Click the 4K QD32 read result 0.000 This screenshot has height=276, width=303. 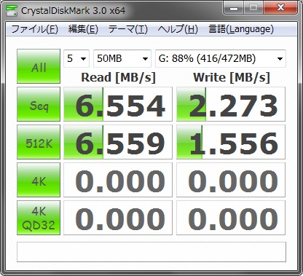pyautogui.click(x=118, y=218)
